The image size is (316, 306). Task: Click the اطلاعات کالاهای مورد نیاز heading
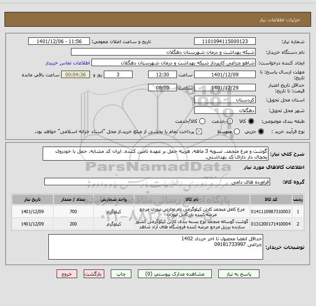coord(274,167)
